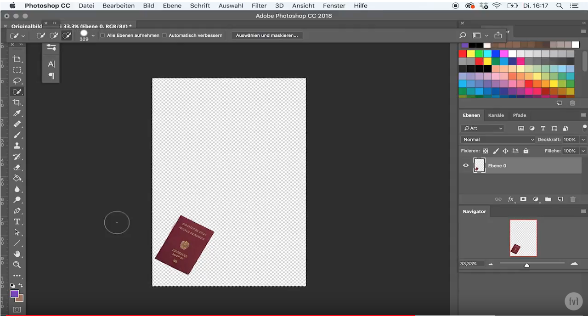Open the Deckkraft opacity dropdown arrow

click(x=583, y=140)
